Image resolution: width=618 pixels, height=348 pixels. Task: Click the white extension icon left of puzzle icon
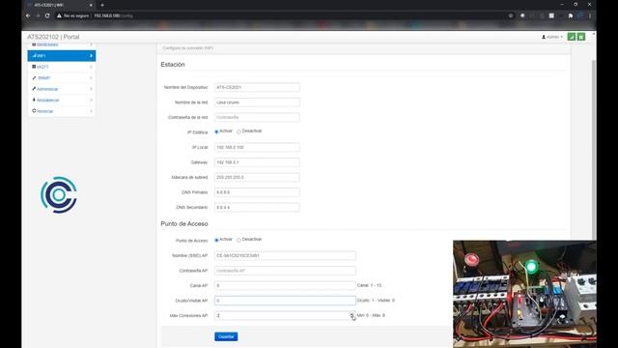tap(551, 15)
